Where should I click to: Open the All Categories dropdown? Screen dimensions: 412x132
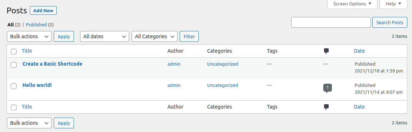[154, 36]
